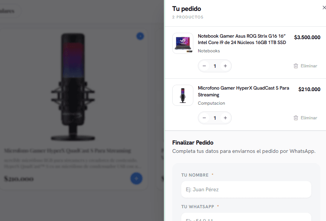The height and width of the screenshot is (221, 326).
Task: Click the $210.000 price in cart
Action: 309,89
